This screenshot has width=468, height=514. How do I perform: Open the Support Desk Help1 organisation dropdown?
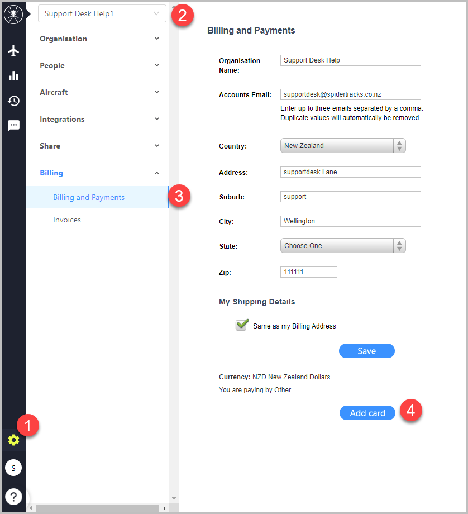click(102, 13)
